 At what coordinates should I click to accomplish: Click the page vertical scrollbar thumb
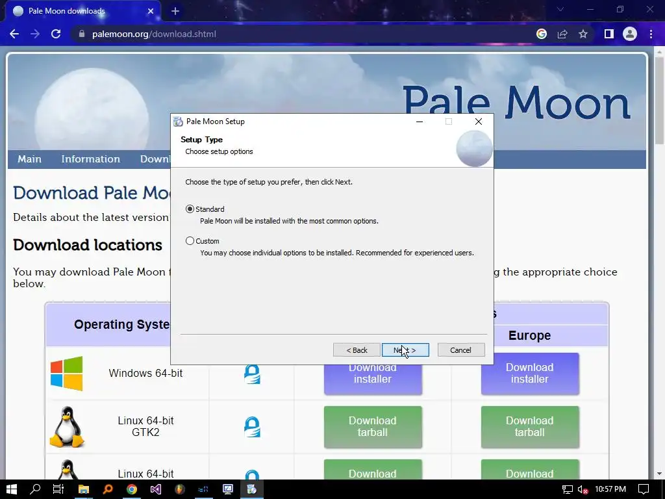pos(660,101)
